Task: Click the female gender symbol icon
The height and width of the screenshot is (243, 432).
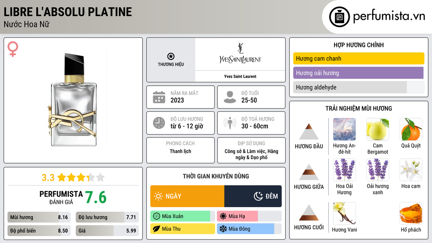Action: point(13,49)
